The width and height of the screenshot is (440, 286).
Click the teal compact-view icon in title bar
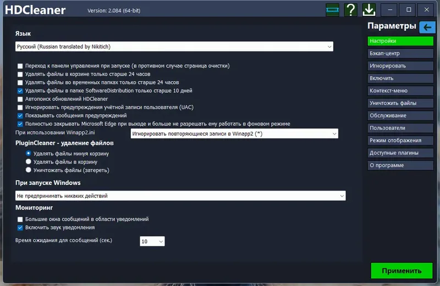333,10
